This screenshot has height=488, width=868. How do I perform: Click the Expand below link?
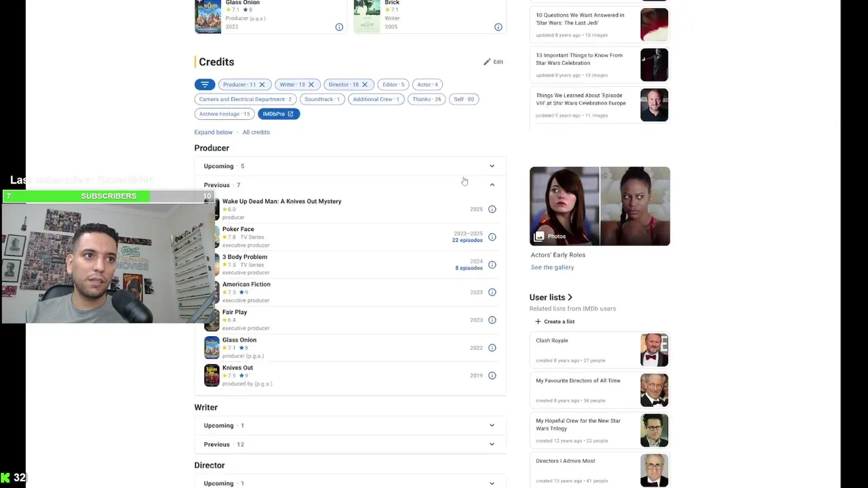[214, 132]
